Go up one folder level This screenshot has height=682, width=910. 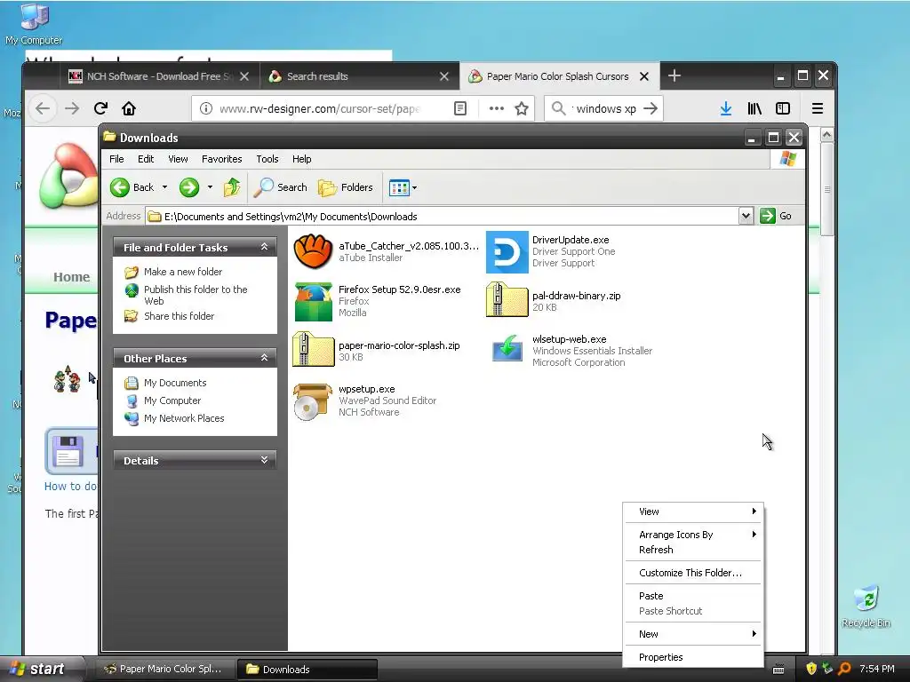[232, 187]
